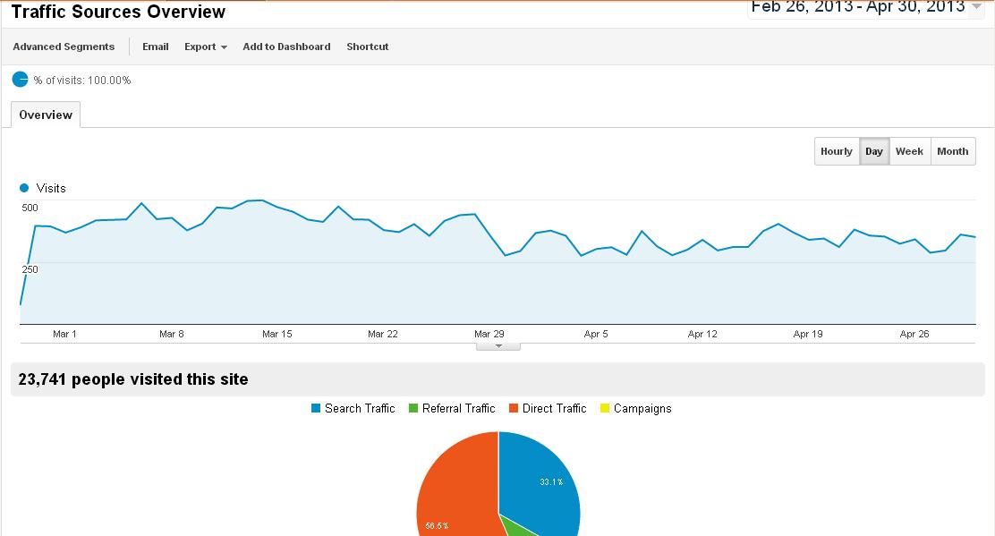995x536 pixels.
Task: Click the Mar 8 axis label
Action: click(x=171, y=334)
